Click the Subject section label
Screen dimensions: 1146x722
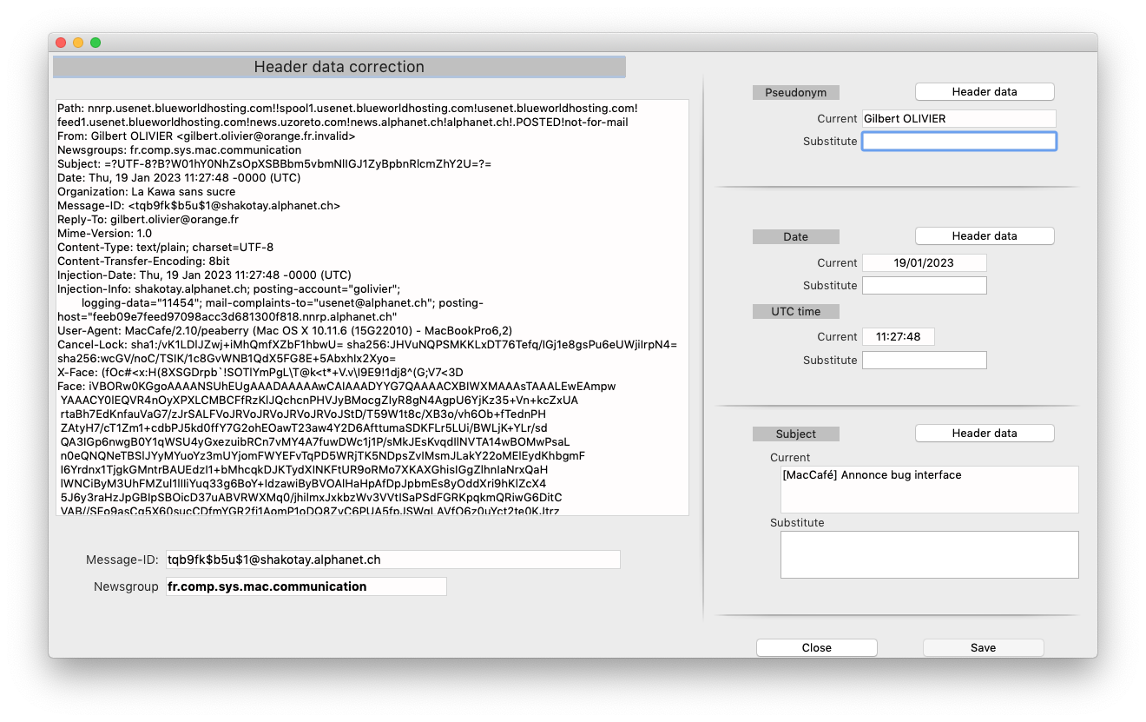point(795,433)
